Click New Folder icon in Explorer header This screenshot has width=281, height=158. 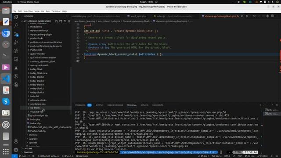click(61, 21)
